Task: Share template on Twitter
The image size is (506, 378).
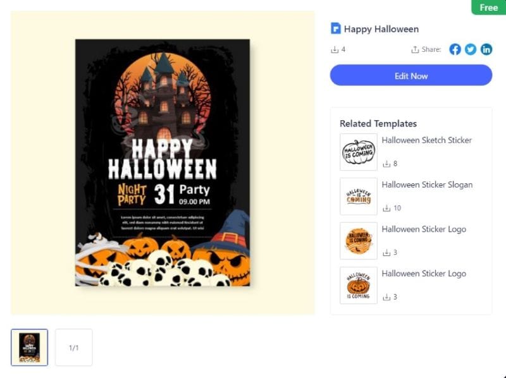Action: click(x=471, y=49)
